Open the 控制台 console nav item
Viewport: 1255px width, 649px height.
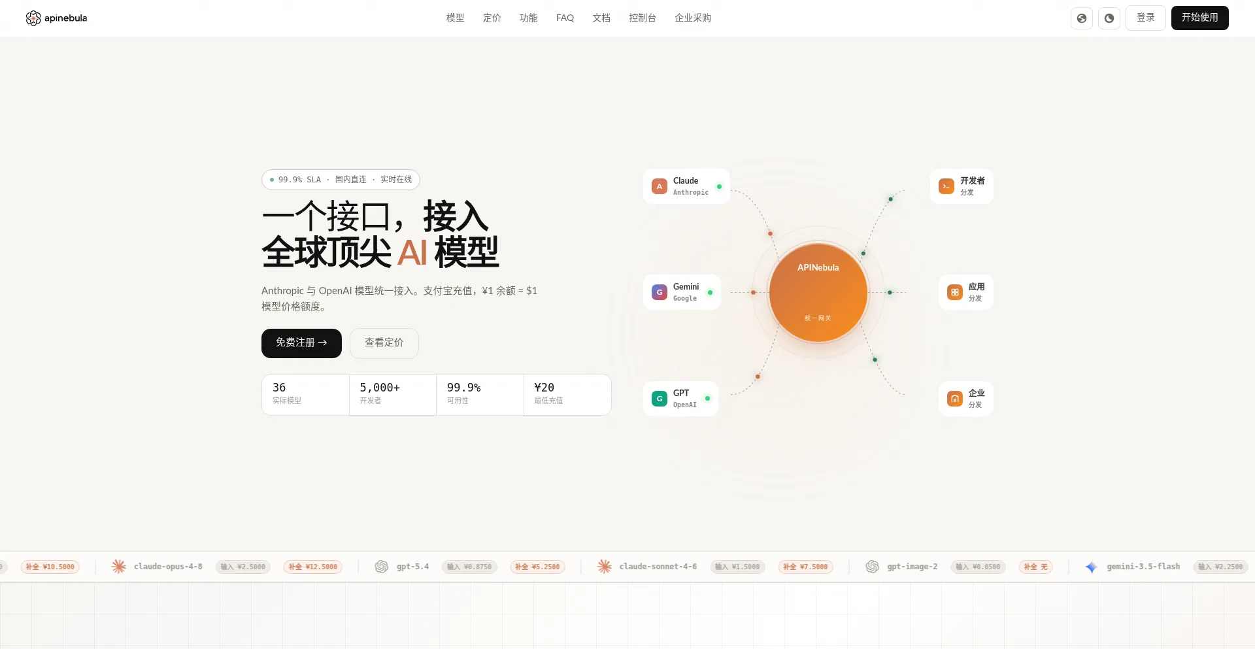point(643,18)
